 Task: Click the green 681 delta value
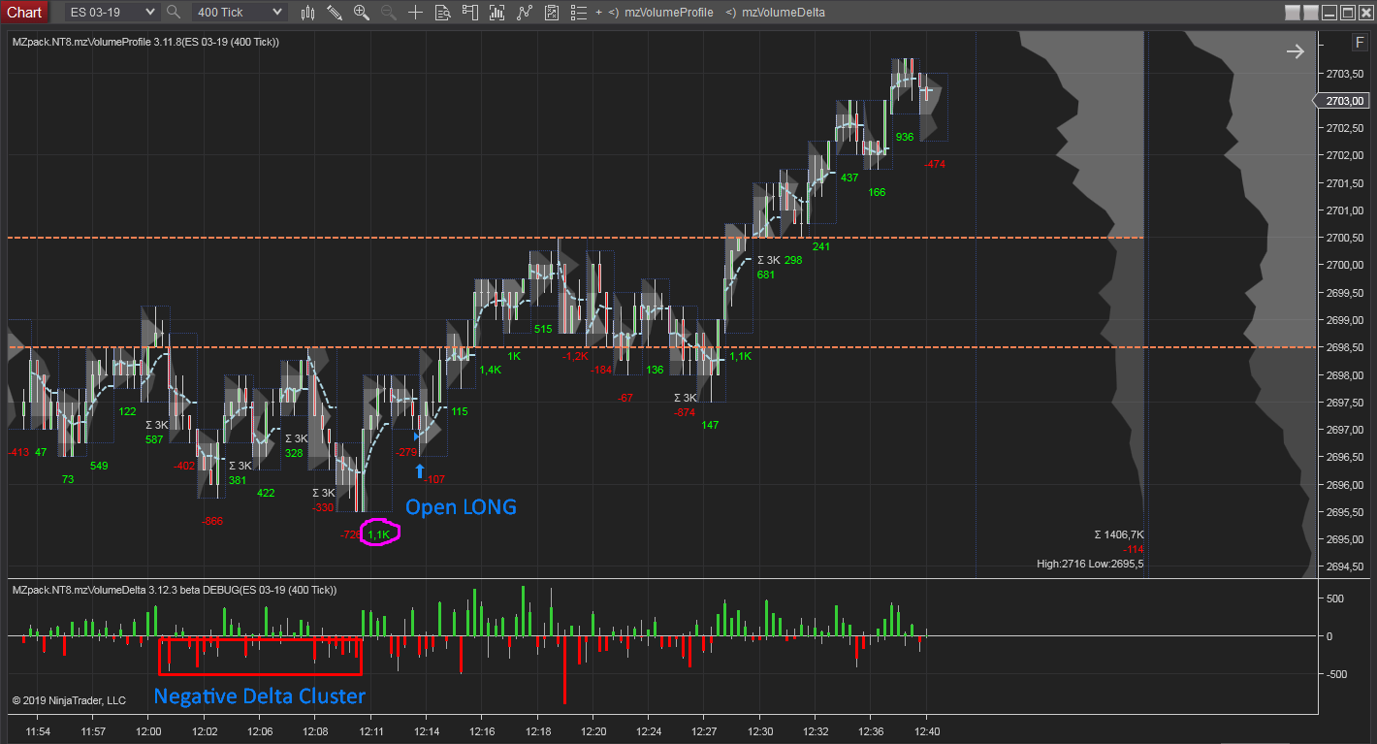(x=766, y=275)
